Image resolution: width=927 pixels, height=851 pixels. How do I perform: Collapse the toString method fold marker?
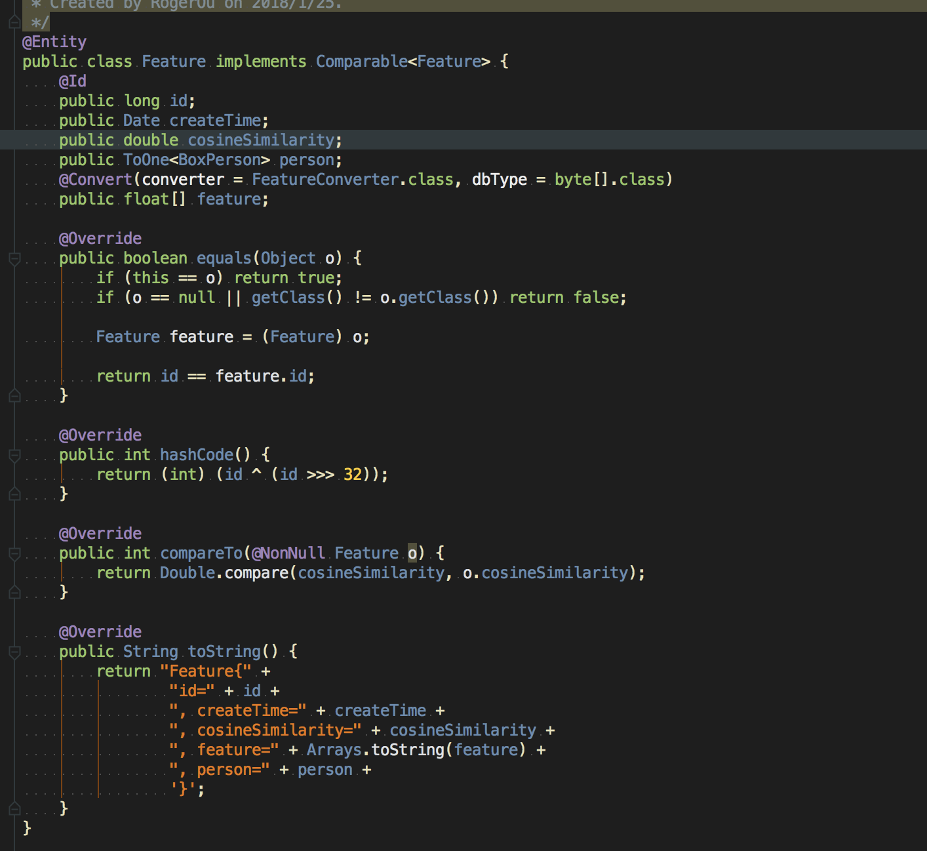(x=14, y=652)
